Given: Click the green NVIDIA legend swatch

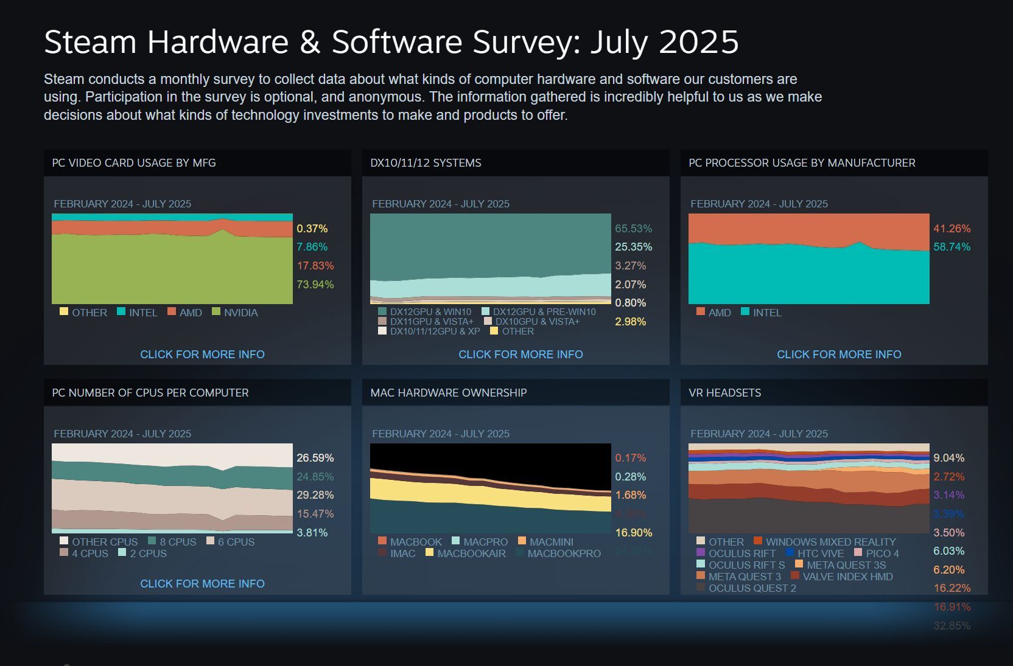Looking at the screenshot, I should [x=216, y=311].
